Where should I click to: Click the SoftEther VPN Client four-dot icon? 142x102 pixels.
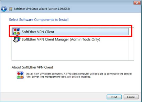point(17,32)
